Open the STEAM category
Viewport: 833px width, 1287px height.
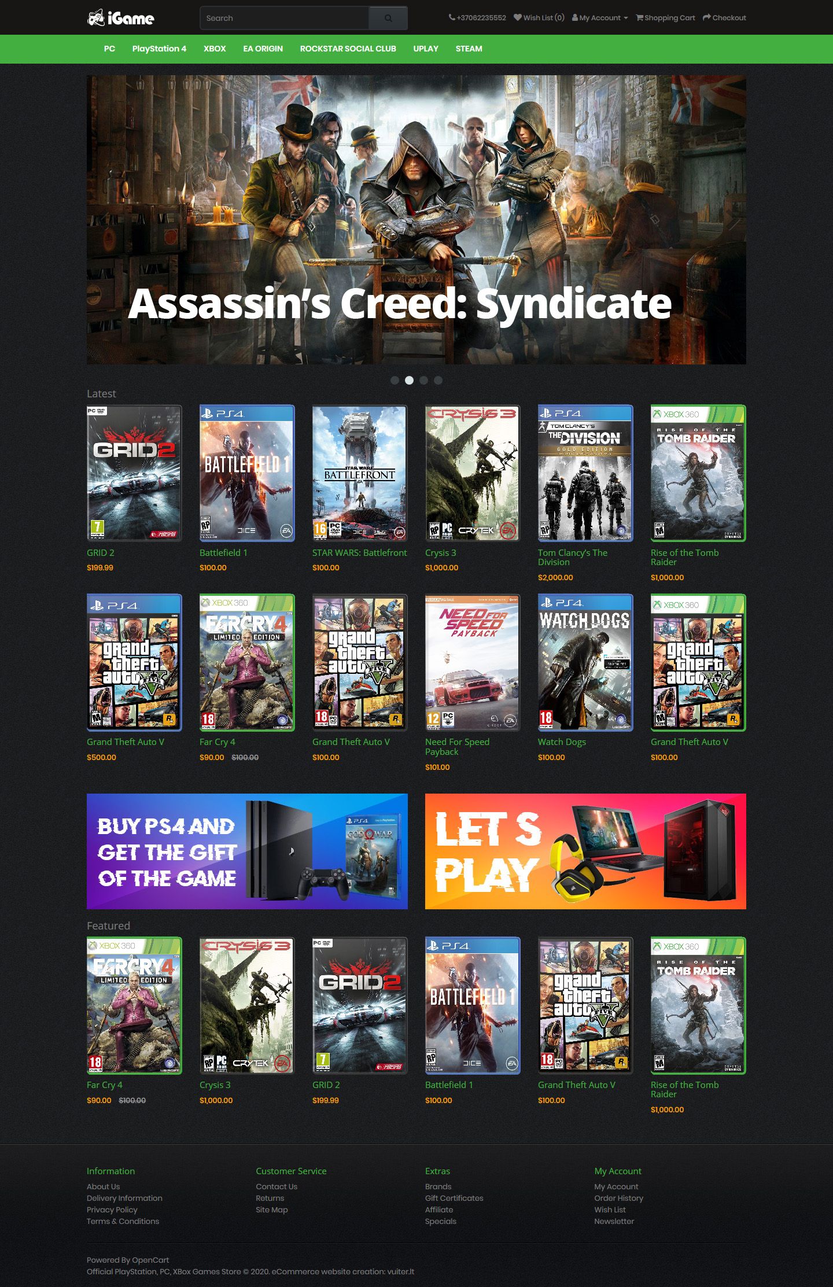469,49
